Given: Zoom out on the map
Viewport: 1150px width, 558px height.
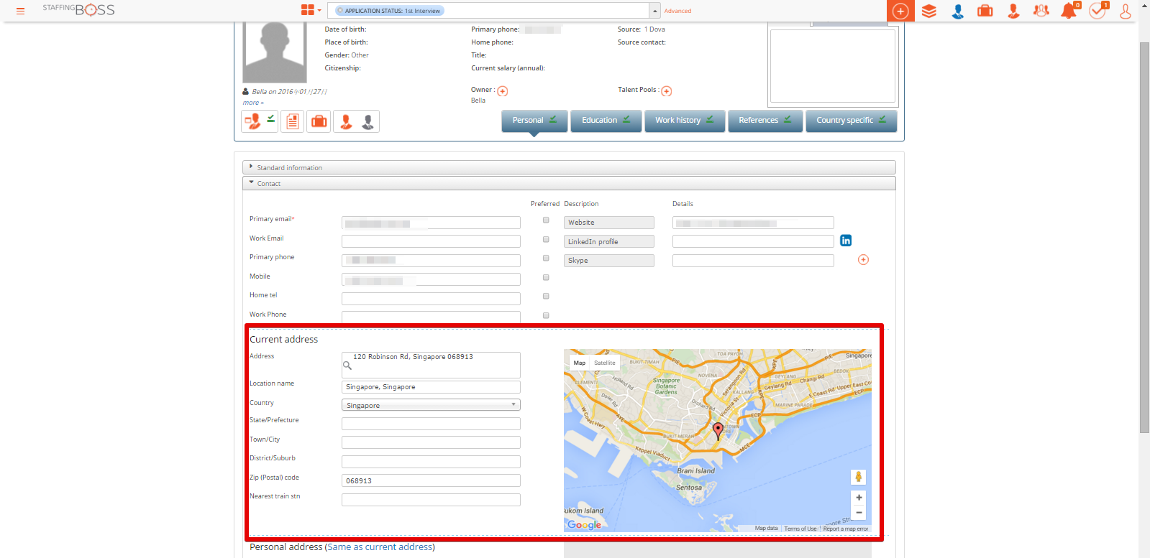Looking at the screenshot, I should (x=859, y=512).
